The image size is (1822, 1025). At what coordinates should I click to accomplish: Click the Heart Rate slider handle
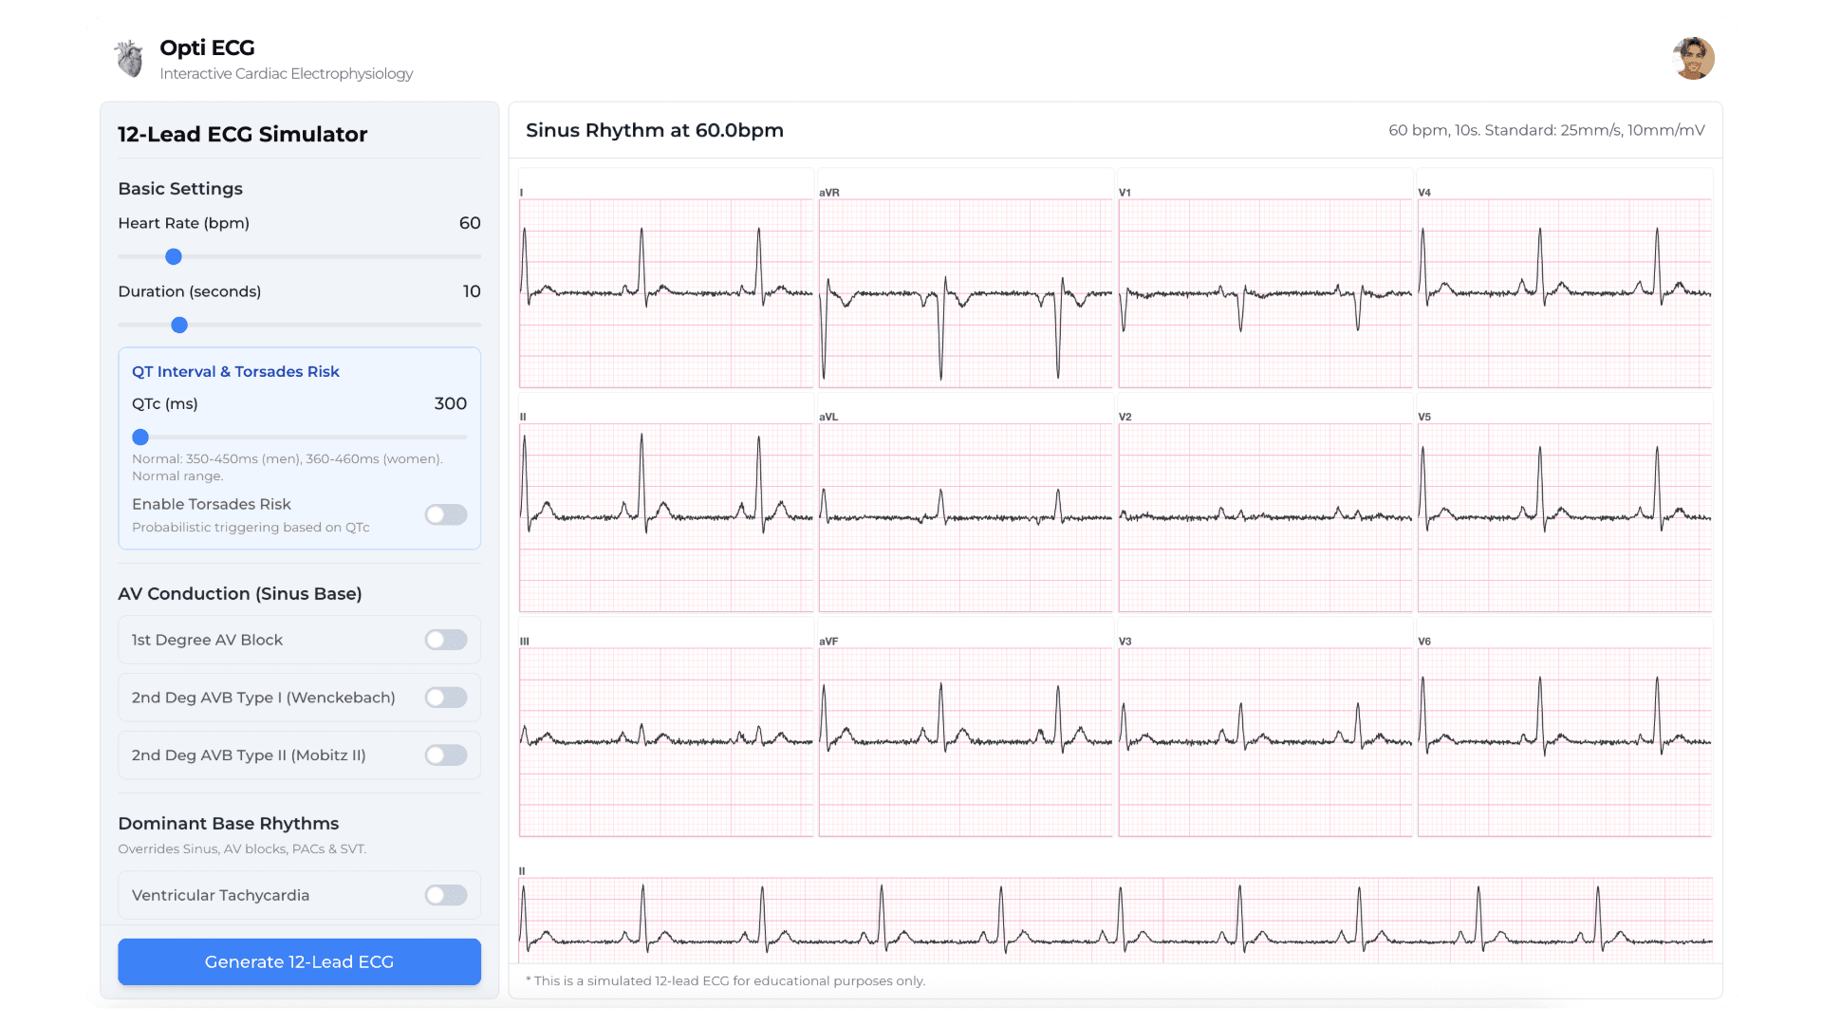pyautogui.click(x=173, y=256)
